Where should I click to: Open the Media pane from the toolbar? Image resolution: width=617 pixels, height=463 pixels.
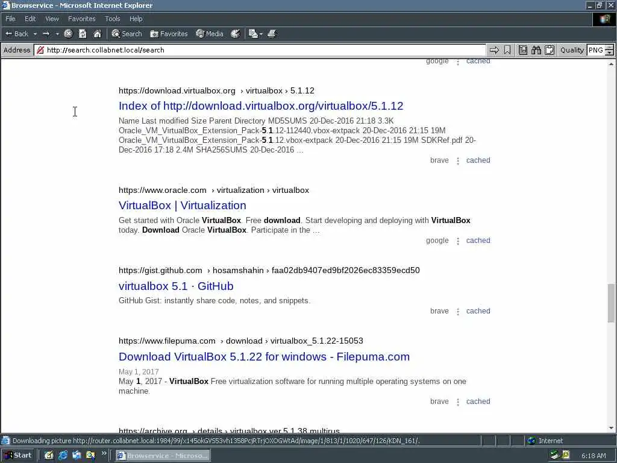click(210, 34)
